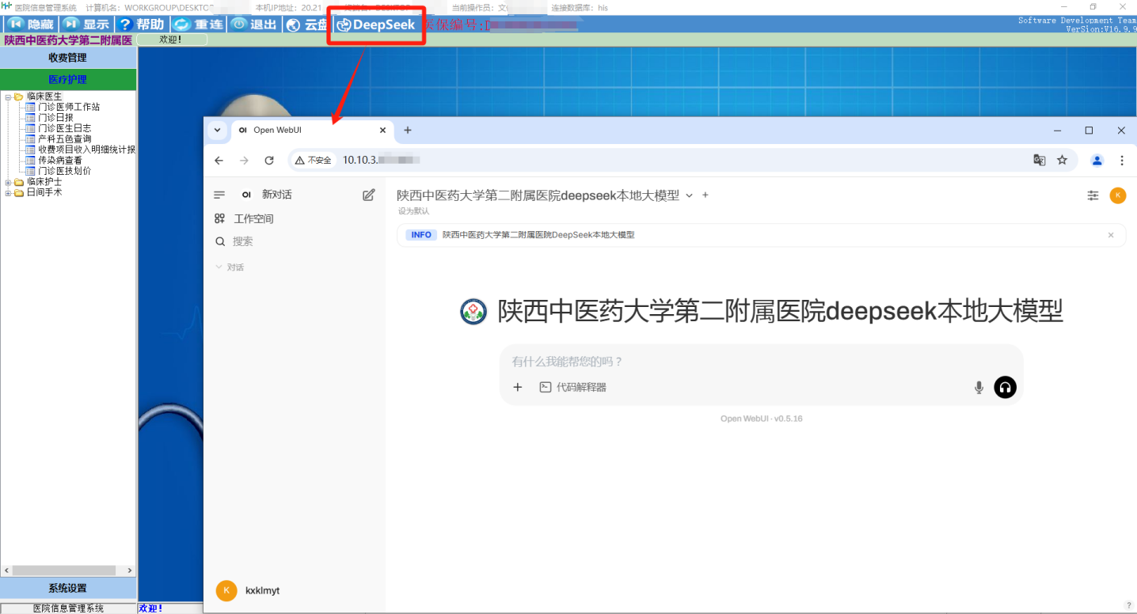Select the Open WebUI browser tab

[312, 130]
